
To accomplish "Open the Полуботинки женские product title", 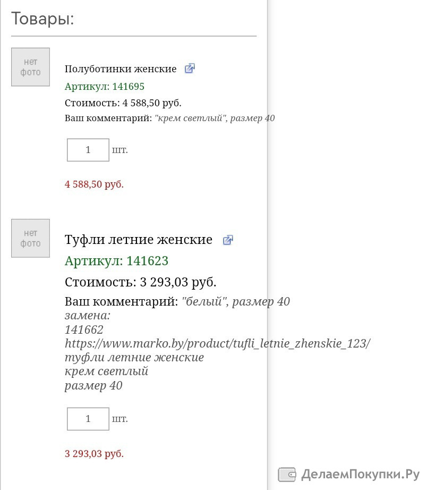I will click(121, 69).
